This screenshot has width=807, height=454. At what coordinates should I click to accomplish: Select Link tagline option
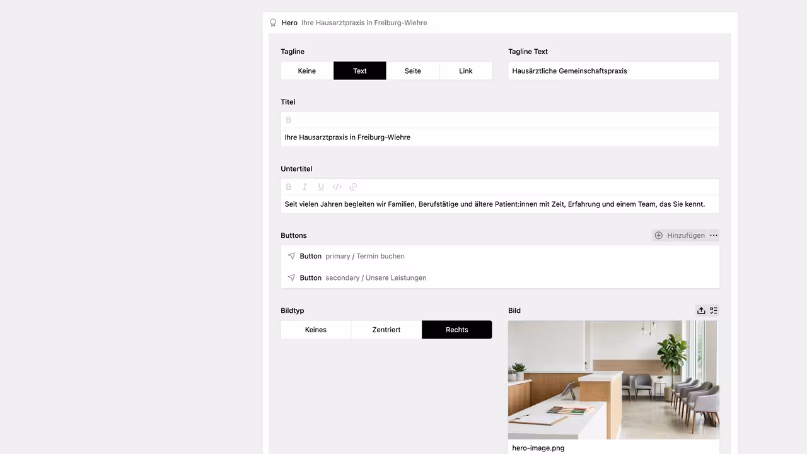click(466, 71)
